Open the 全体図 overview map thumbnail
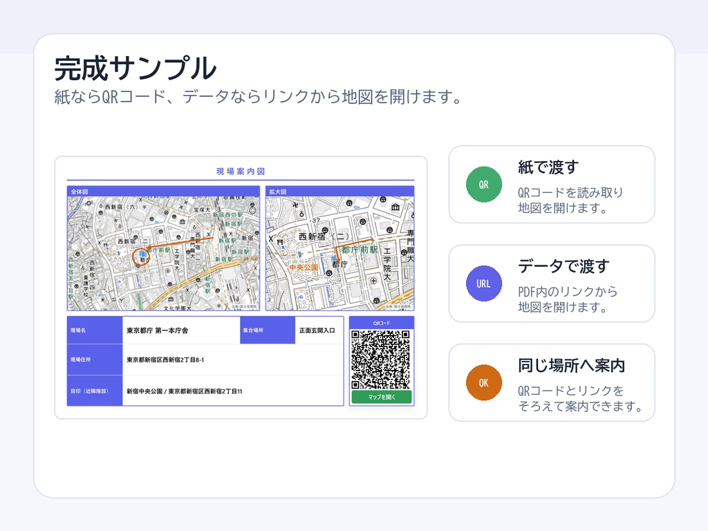Image resolution: width=708 pixels, height=531 pixels. (163, 253)
